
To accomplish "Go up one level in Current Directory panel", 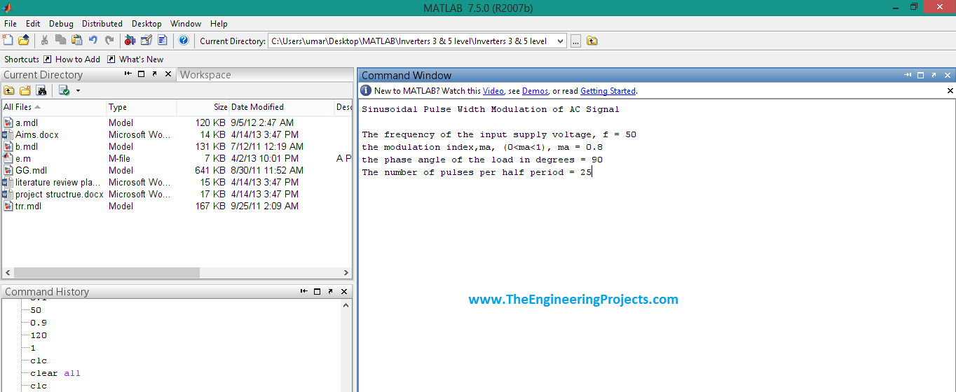I will [x=9, y=90].
